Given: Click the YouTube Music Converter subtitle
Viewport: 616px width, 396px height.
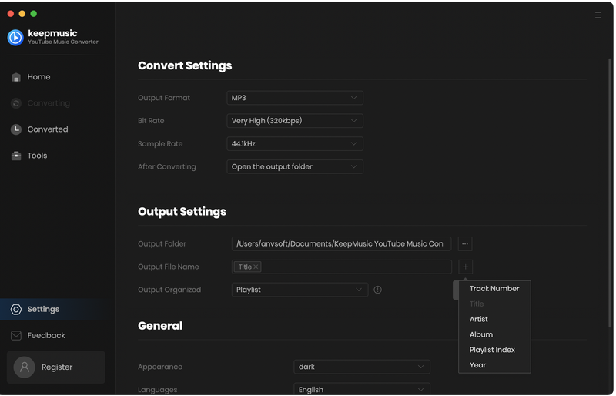Looking at the screenshot, I should (x=63, y=42).
